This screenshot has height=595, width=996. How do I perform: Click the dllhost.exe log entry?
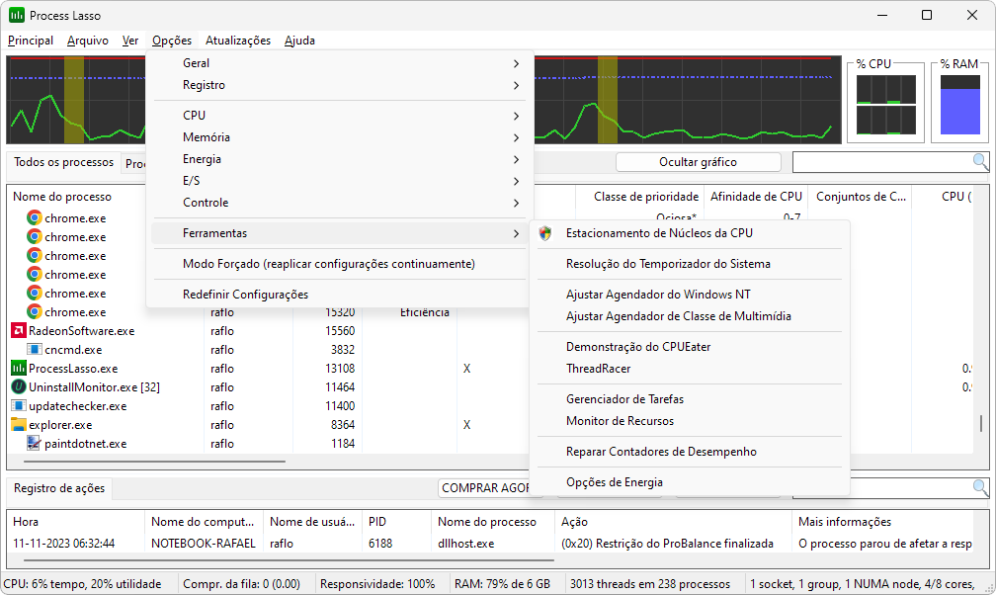pyautogui.click(x=465, y=544)
